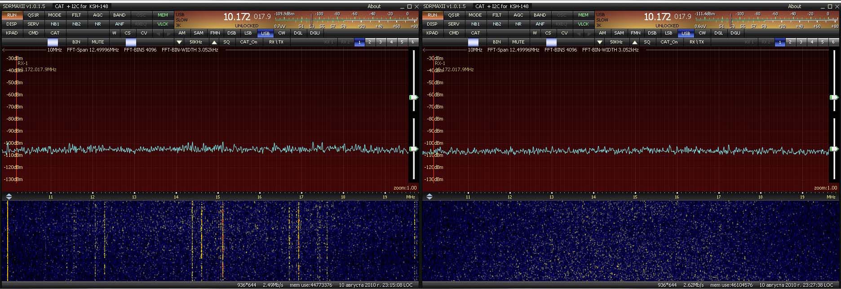Select AM mode in left window

tap(181, 33)
